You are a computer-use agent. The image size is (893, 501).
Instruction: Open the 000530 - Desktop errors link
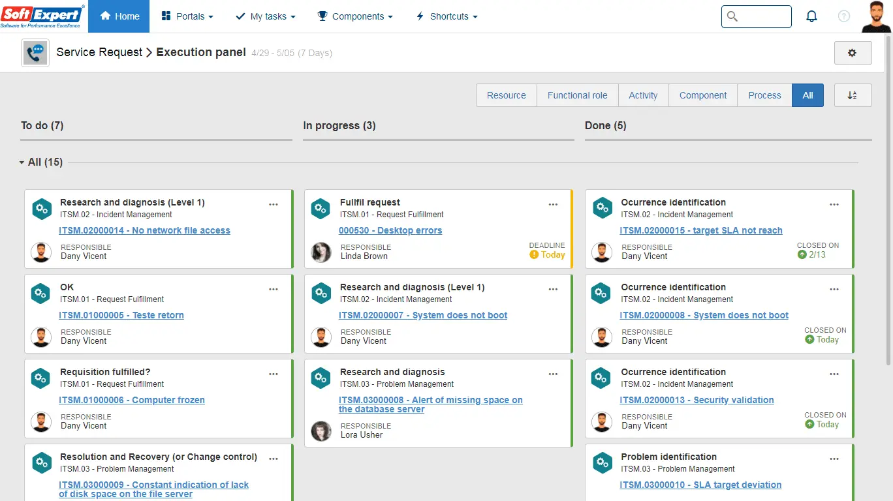(390, 230)
